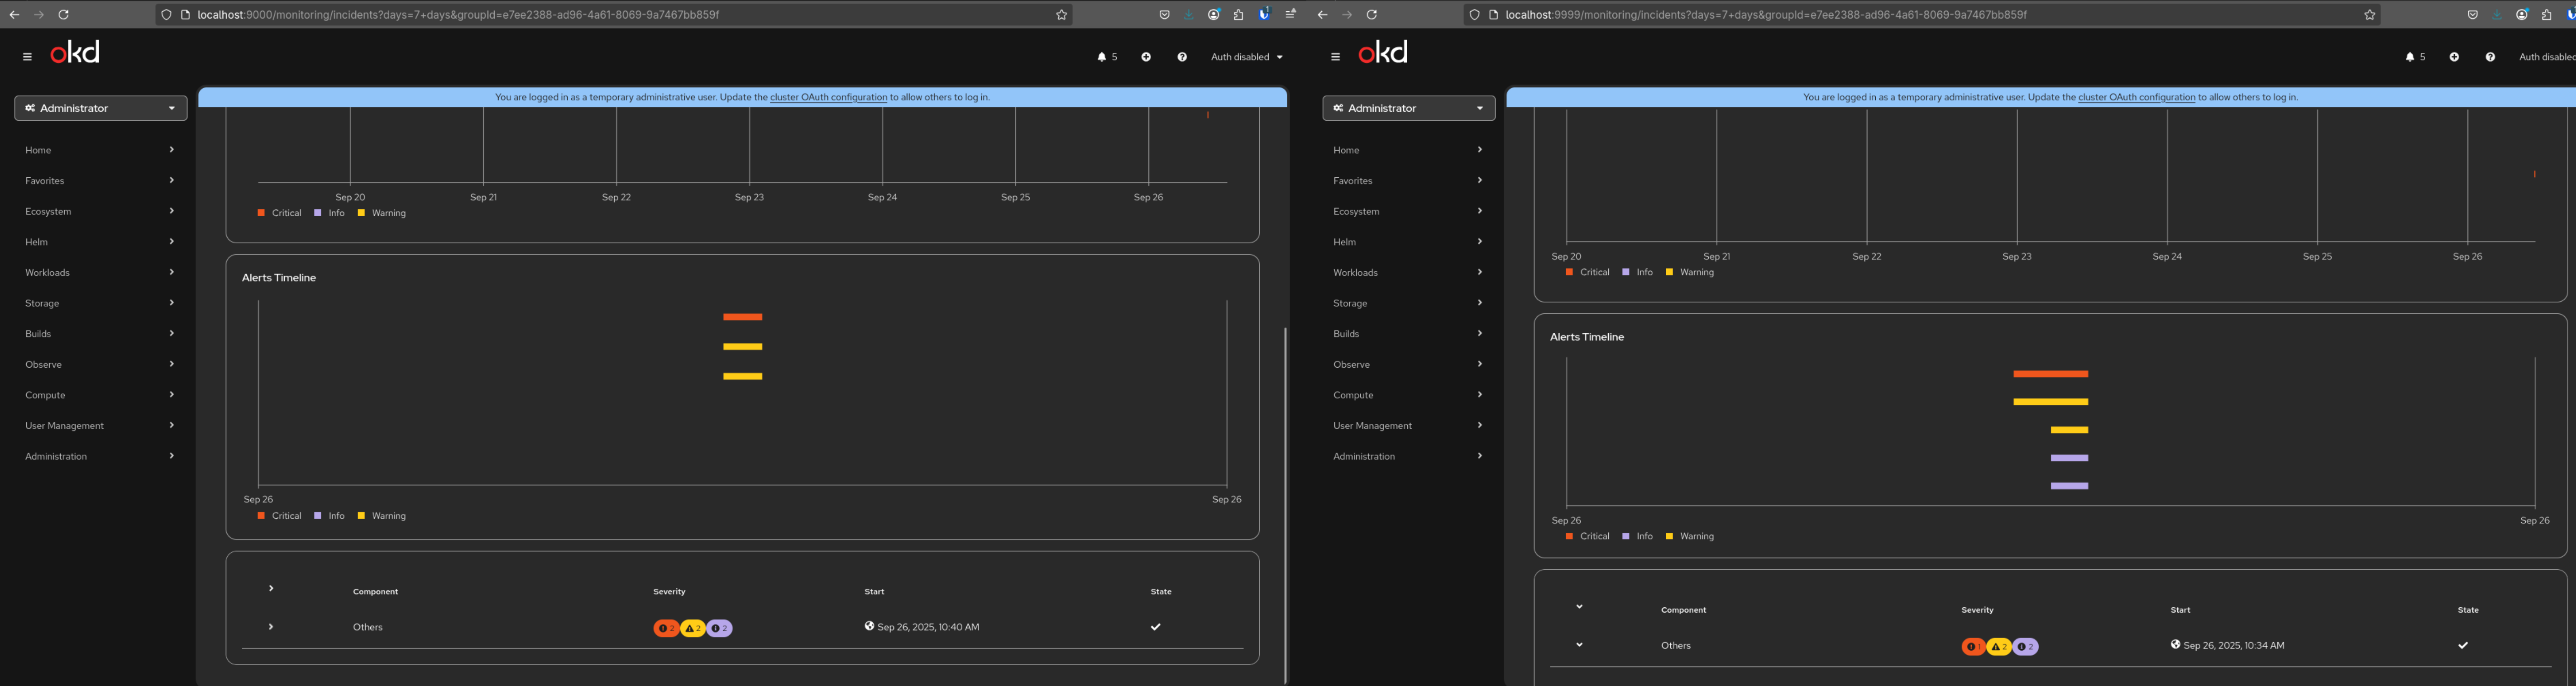Go back in left browser window

tap(14, 15)
